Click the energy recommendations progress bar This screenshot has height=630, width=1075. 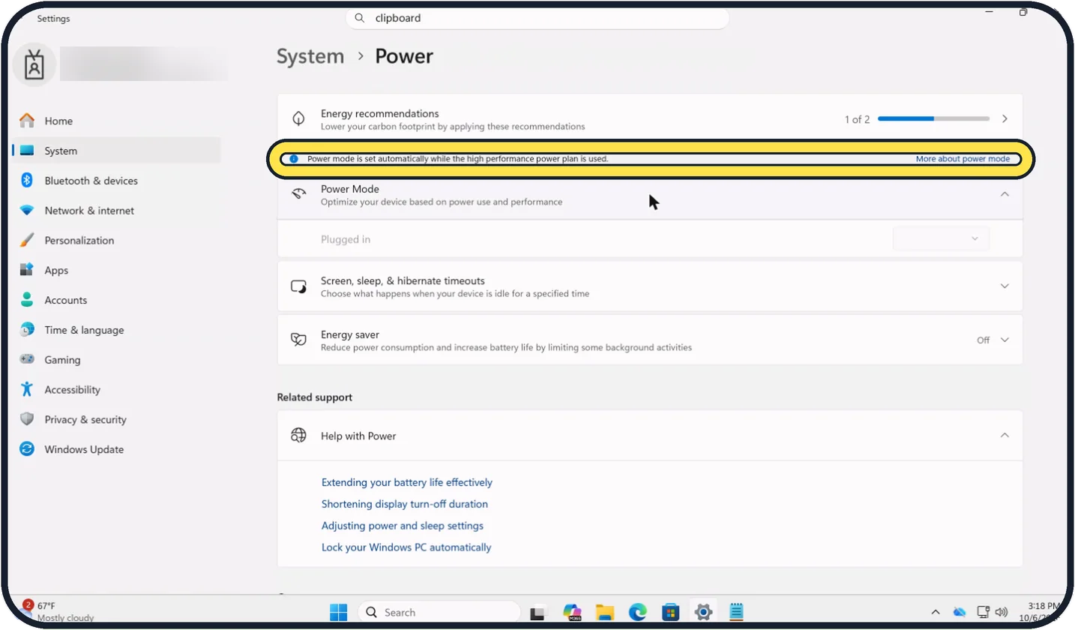[933, 119]
